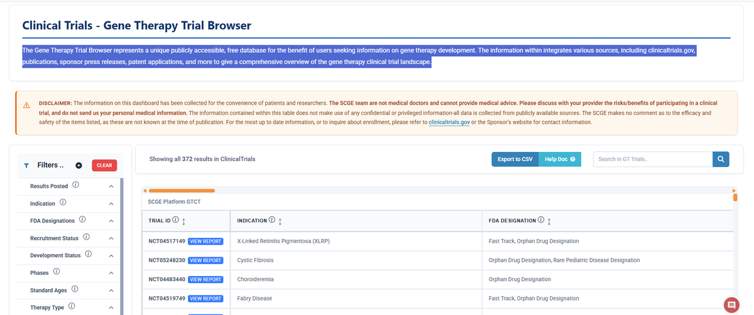Expand the Development Status filter chevron

(111, 256)
